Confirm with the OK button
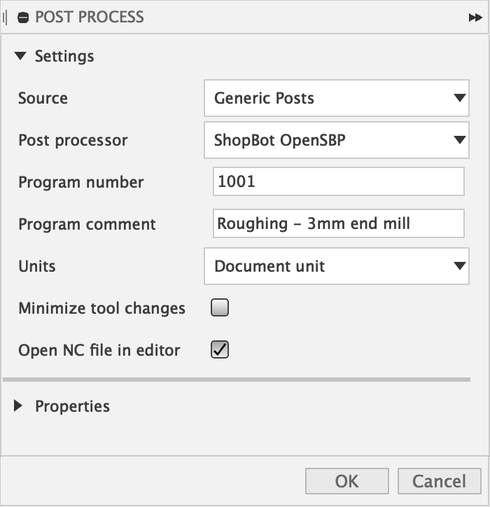 tap(346, 481)
